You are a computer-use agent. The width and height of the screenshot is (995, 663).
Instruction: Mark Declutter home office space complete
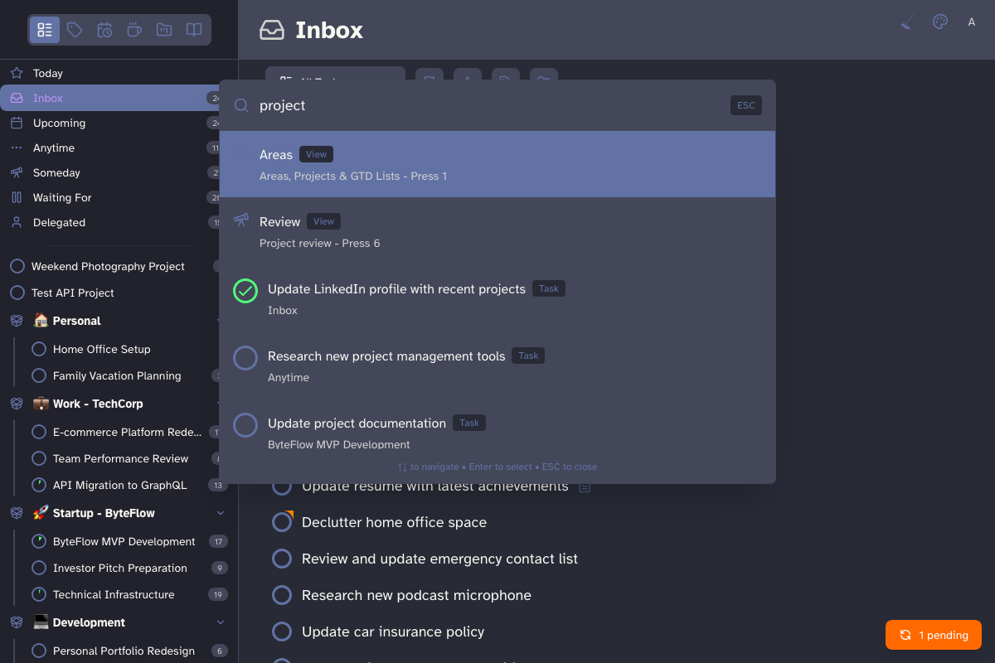tap(282, 522)
